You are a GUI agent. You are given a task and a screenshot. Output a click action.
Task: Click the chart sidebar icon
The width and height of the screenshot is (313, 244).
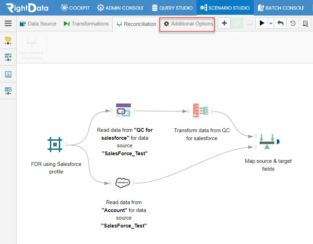[8, 74]
